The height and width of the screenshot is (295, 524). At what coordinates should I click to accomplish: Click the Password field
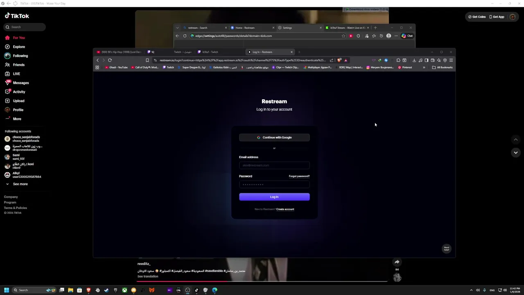pos(274,184)
